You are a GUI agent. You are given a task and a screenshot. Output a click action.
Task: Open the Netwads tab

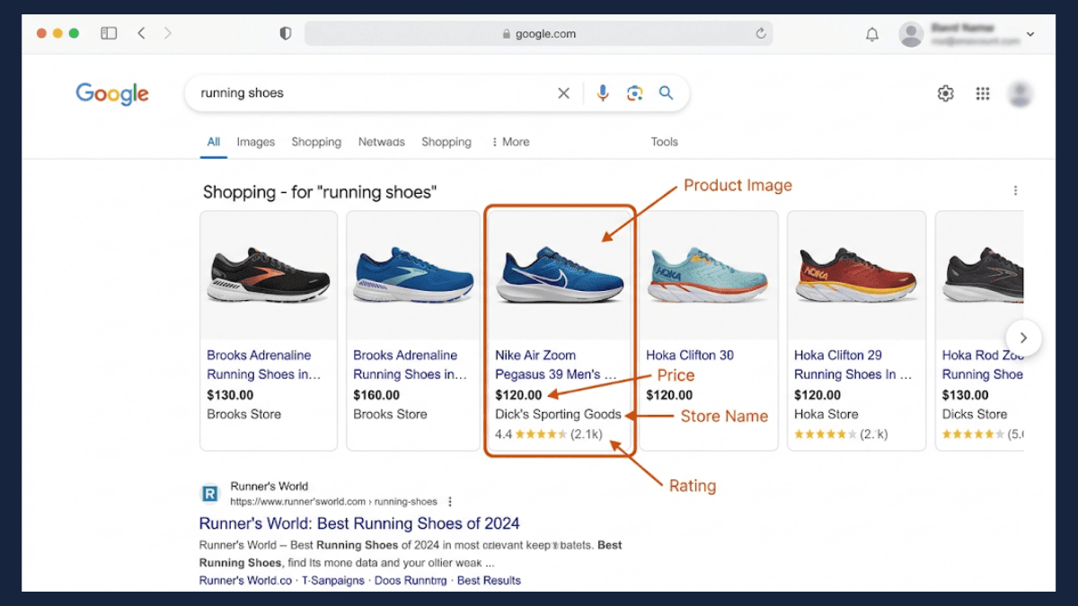click(382, 142)
